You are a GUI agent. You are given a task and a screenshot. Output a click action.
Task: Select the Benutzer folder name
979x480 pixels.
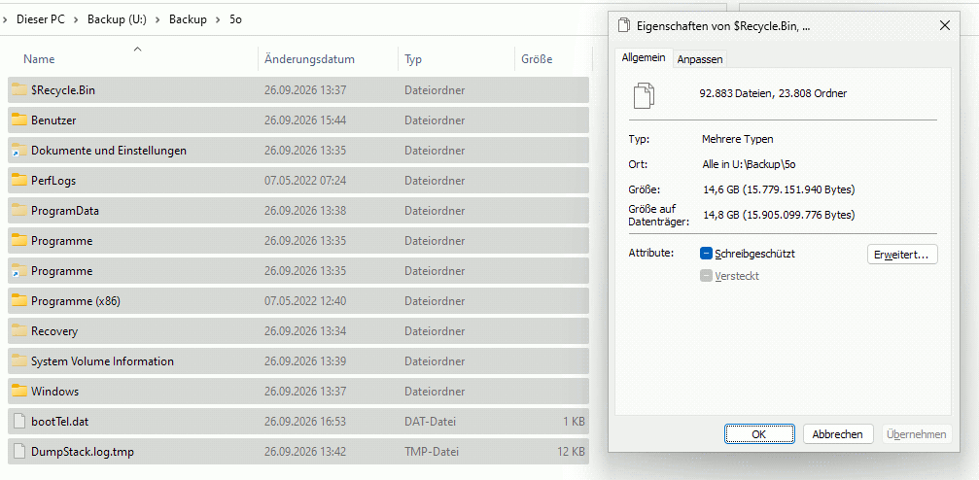(x=53, y=120)
